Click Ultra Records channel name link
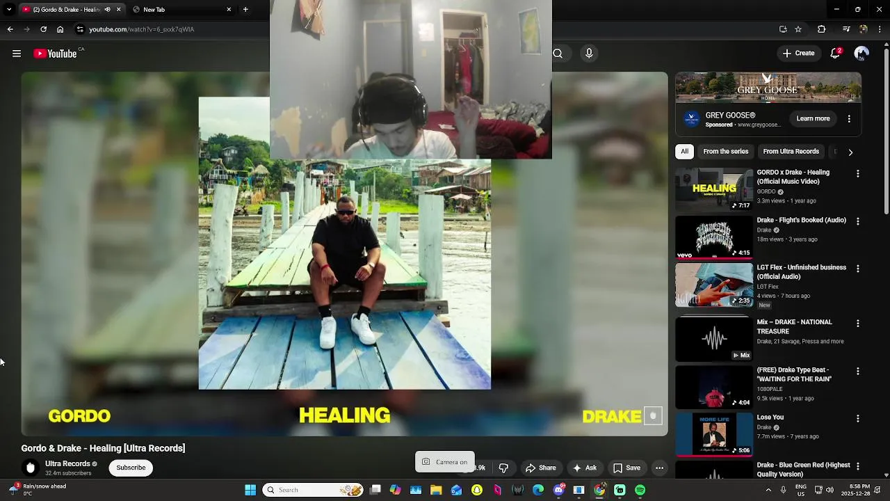 67,464
